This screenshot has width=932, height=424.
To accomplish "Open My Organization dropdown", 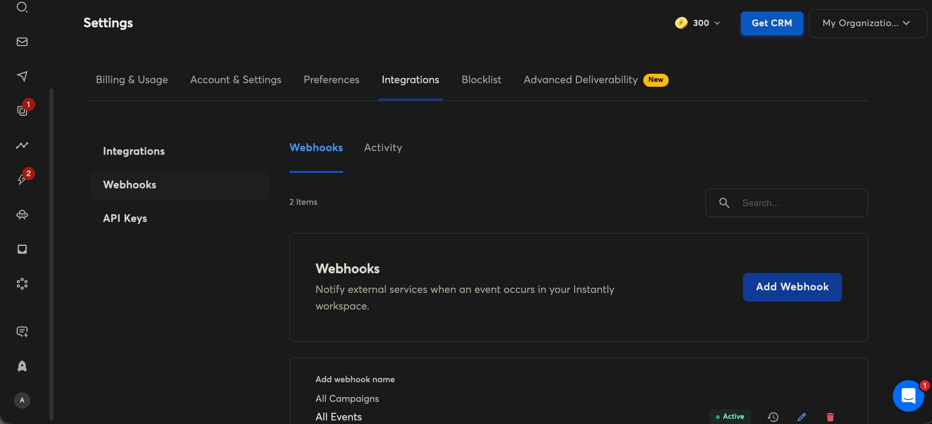I will pos(867,23).
